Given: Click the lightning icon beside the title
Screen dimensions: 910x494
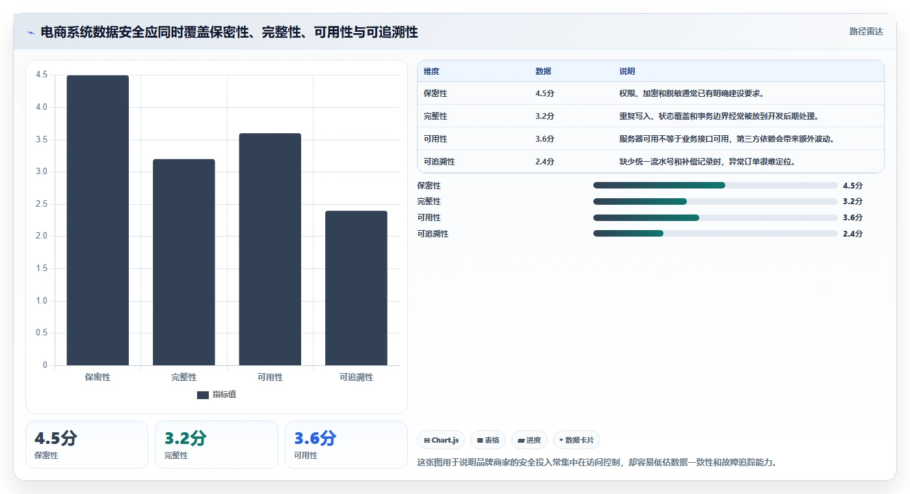Looking at the screenshot, I should tap(31, 32).
